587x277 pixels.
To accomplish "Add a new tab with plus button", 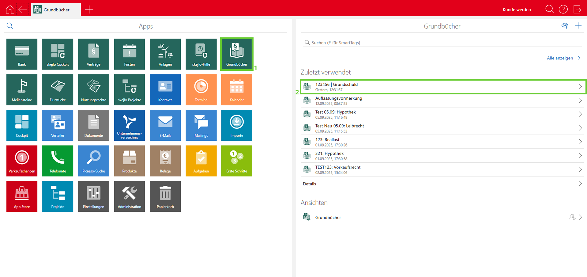I will coord(89,9).
